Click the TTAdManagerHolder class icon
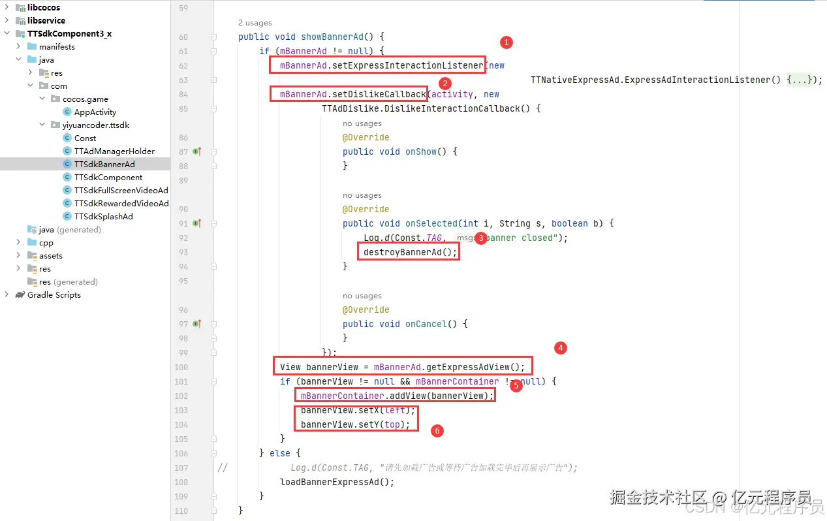 click(69, 151)
